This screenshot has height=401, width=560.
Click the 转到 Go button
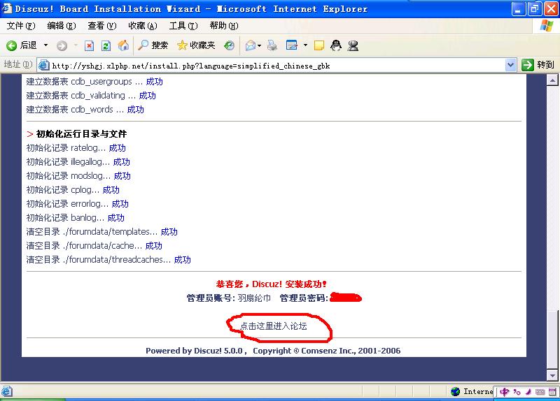[x=538, y=65]
